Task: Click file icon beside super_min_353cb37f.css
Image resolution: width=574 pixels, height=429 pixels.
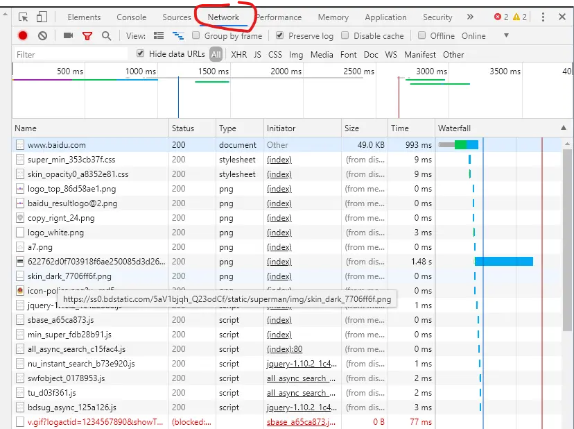Action: 20,160
